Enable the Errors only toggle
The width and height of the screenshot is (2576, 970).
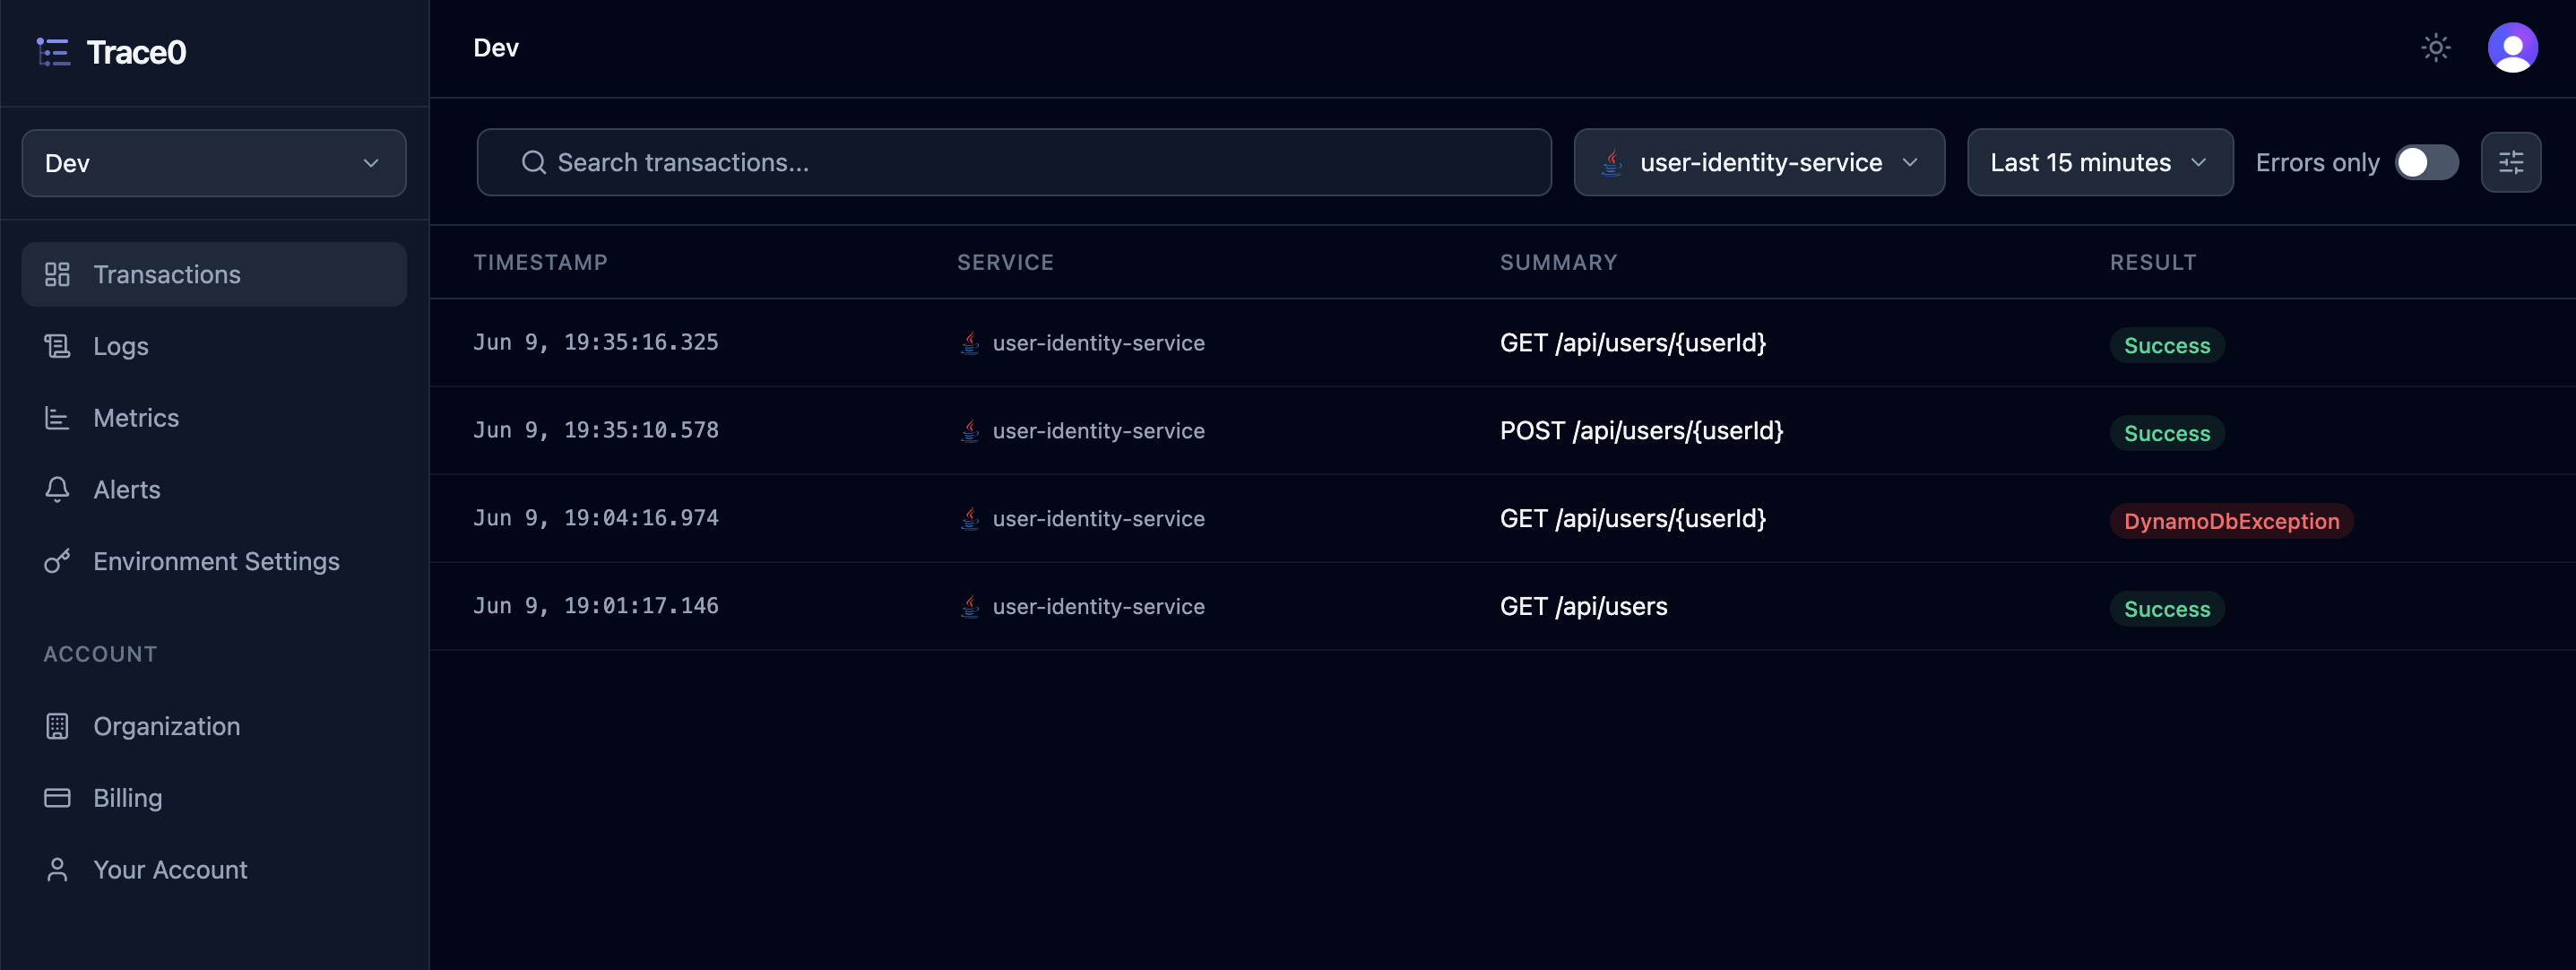[x=2426, y=162]
